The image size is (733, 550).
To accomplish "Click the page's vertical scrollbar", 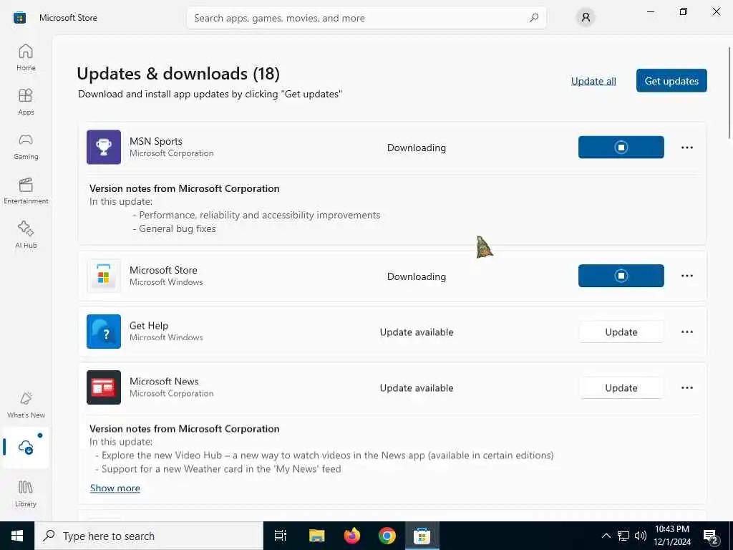I will (x=729, y=92).
